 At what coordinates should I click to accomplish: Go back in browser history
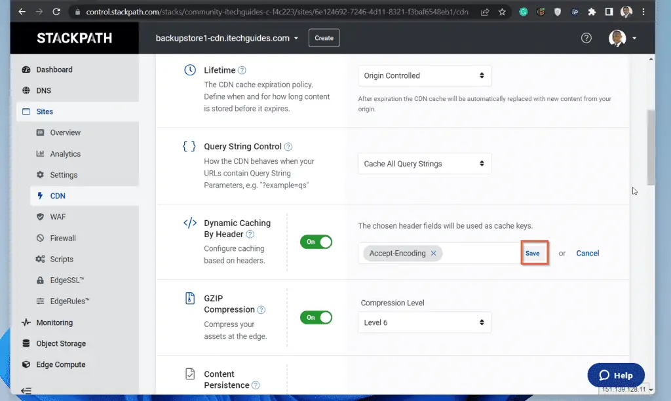(x=22, y=12)
